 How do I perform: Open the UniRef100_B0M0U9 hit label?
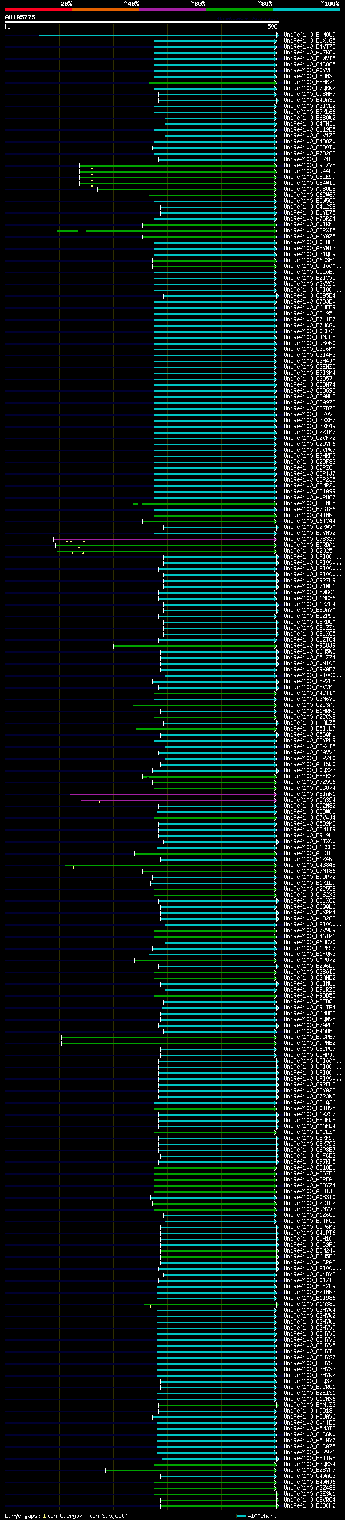(309, 35)
